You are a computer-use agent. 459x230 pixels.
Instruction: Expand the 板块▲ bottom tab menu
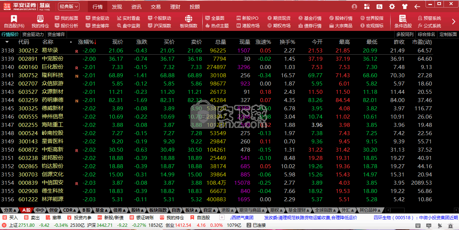point(192,210)
